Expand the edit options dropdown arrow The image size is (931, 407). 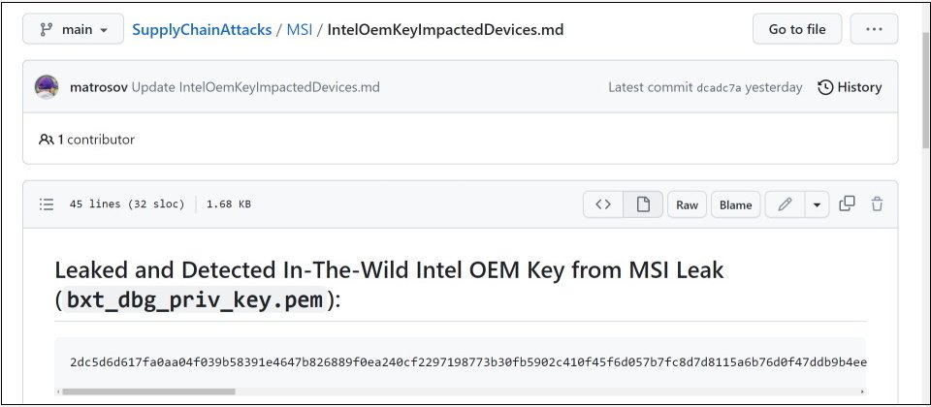tap(817, 204)
